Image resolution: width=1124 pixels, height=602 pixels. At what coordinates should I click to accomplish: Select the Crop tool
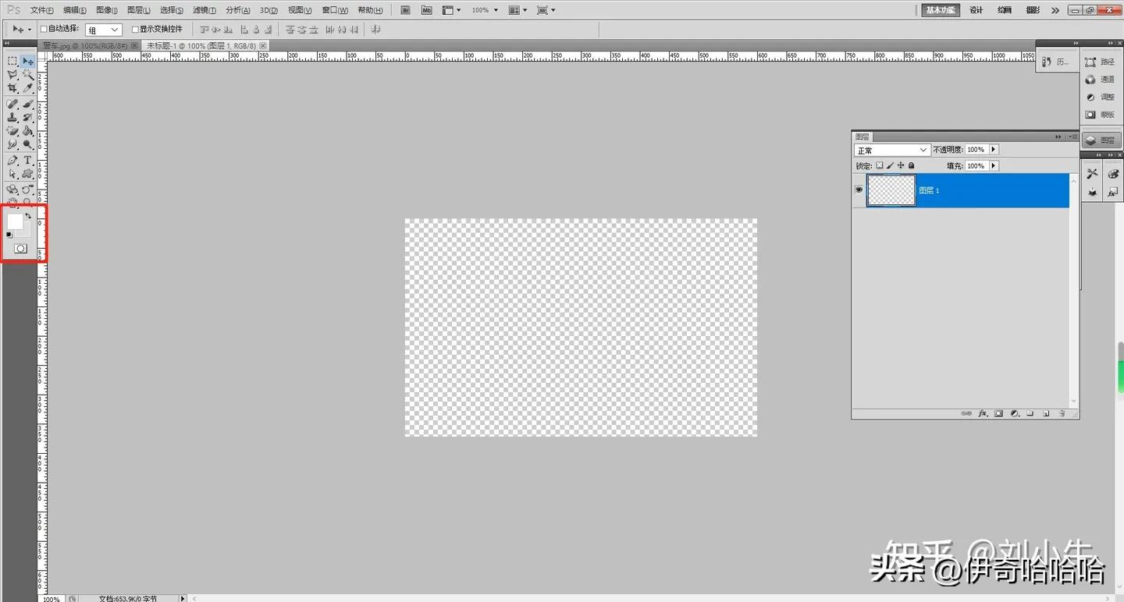pyautogui.click(x=12, y=88)
